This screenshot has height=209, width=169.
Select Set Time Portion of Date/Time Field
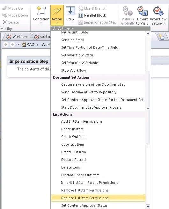click(x=90, y=47)
